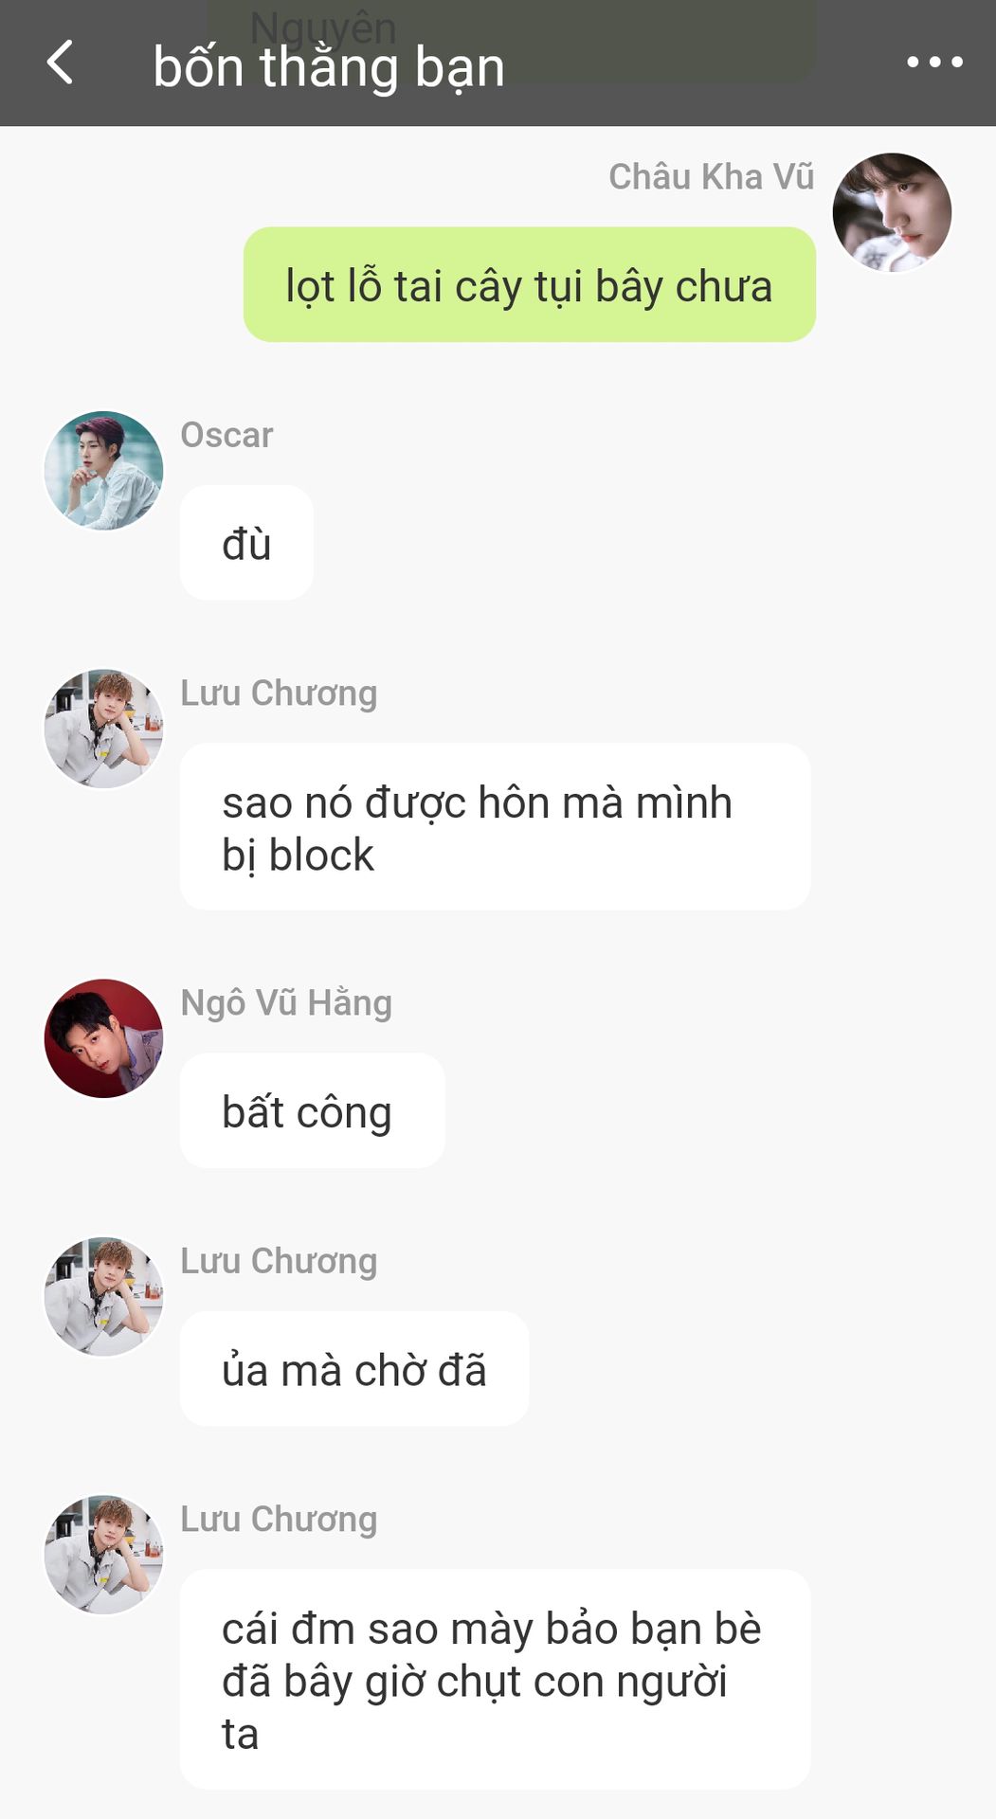Select the 'đù' message bubble

[x=246, y=543]
